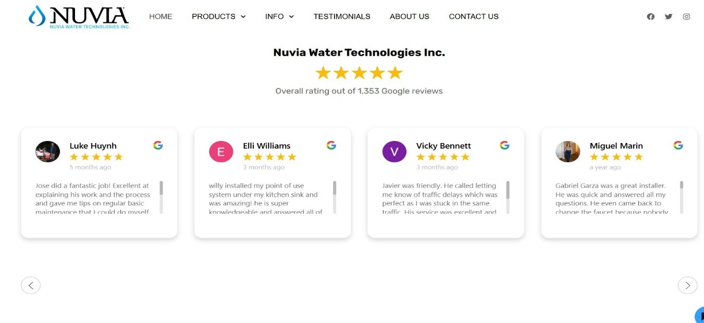The width and height of the screenshot is (704, 323).
Task: Click the Nuvia Water Technologies logo
Action: pyautogui.click(x=79, y=17)
